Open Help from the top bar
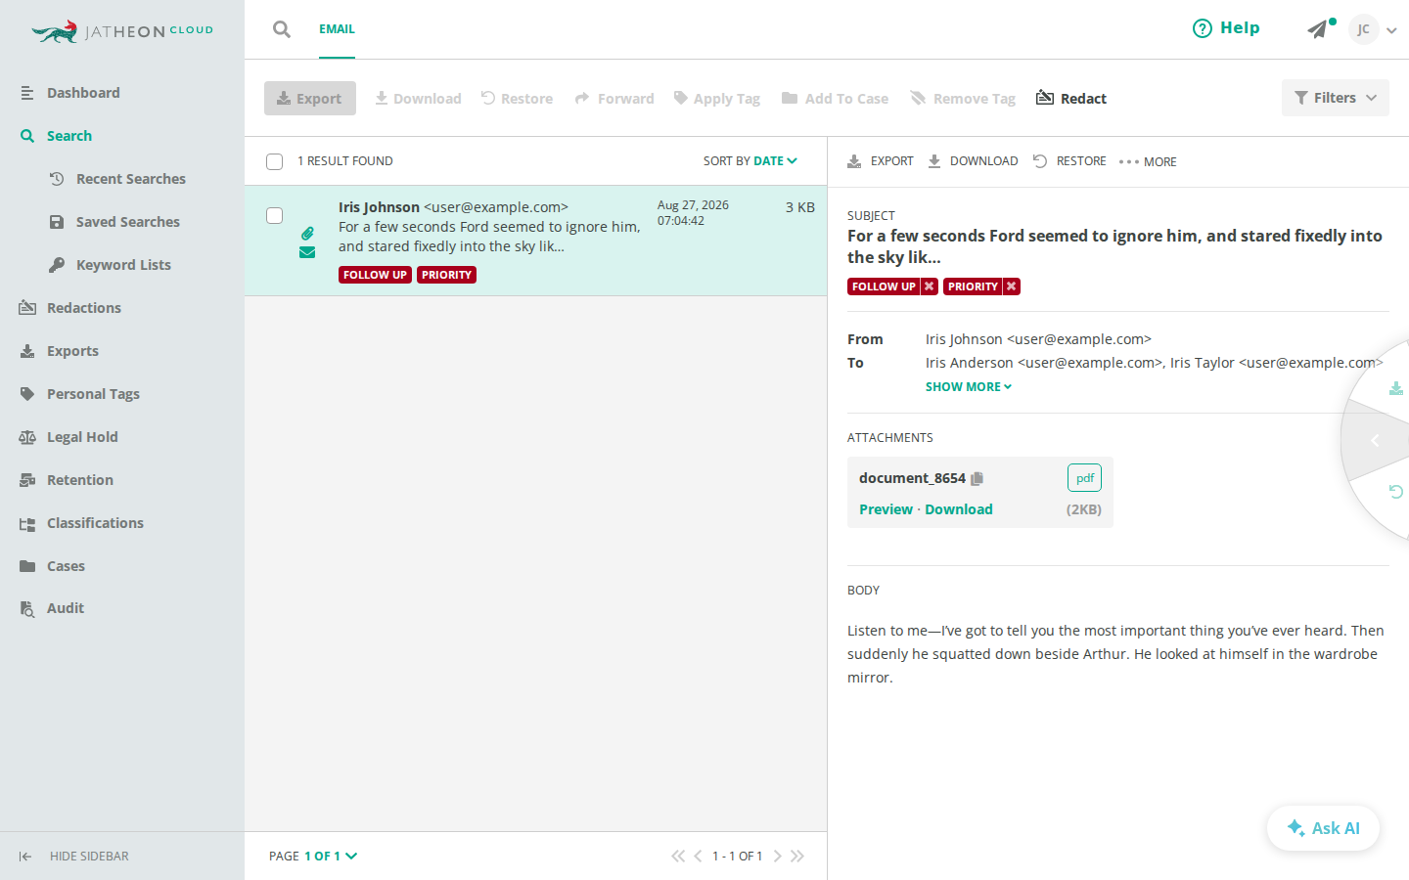The height and width of the screenshot is (880, 1409). (1226, 28)
